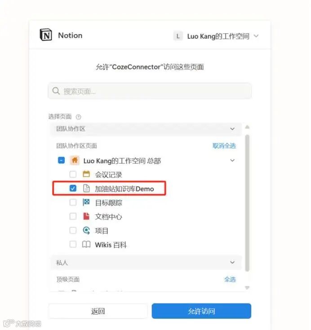This screenshot has height=330, width=311.
Task: Collapse the 私人 section chevron
Action: coord(232,262)
